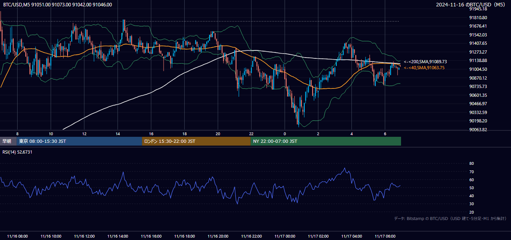
Task: Click hour tick 12 under price chart
Action: pyautogui.click(x=84, y=134)
